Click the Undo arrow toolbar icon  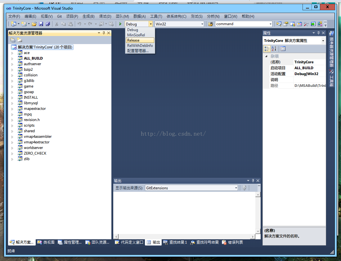point(79,24)
